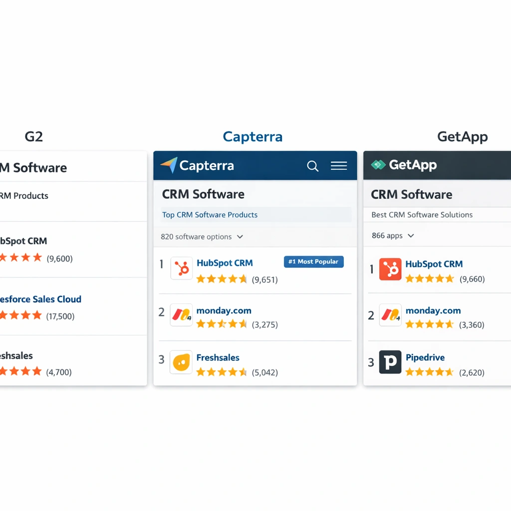Click Freshsales star rating in Capterra
The width and height of the screenshot is (511, 511).
(x=222, y=372)
